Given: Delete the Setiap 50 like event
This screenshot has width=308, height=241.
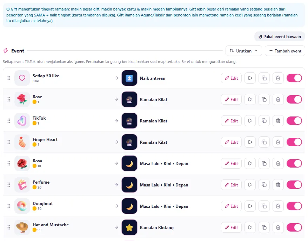Looking at the screenshot, I should (x=278, y=78).
